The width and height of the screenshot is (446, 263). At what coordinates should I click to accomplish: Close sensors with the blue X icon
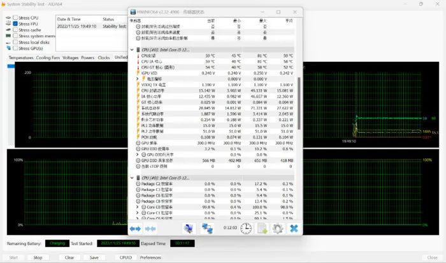[x=294, y=229]
